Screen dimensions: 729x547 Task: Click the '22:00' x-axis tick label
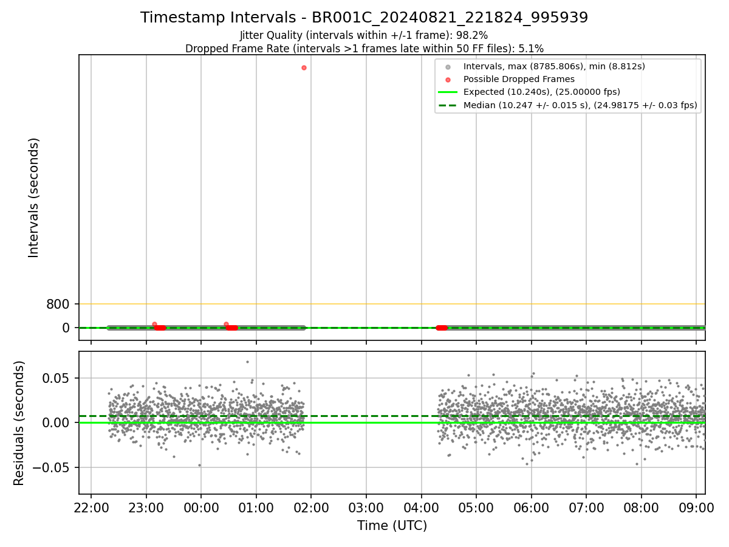point(91,507)
